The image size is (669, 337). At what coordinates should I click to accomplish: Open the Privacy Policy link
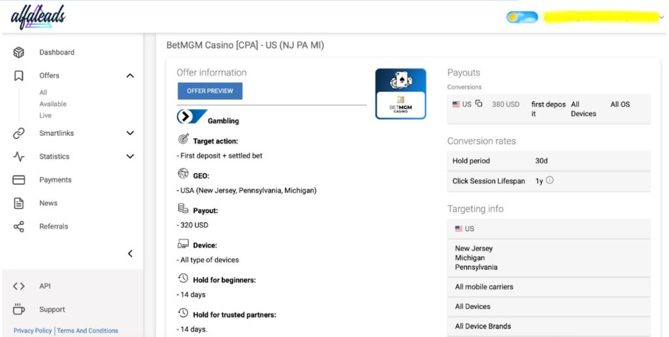tap(33, 330)
